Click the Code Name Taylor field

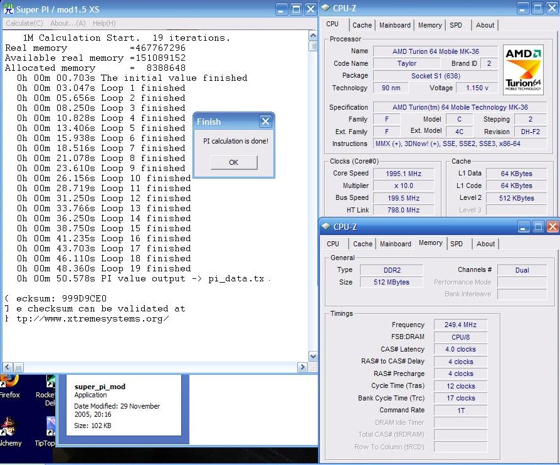(407, 63)
